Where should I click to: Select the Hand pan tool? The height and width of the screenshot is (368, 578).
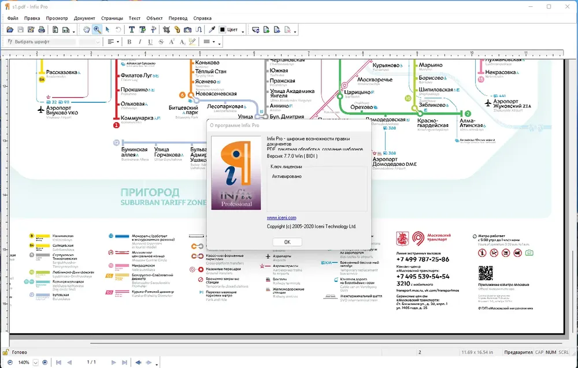(x=86, y=30)
